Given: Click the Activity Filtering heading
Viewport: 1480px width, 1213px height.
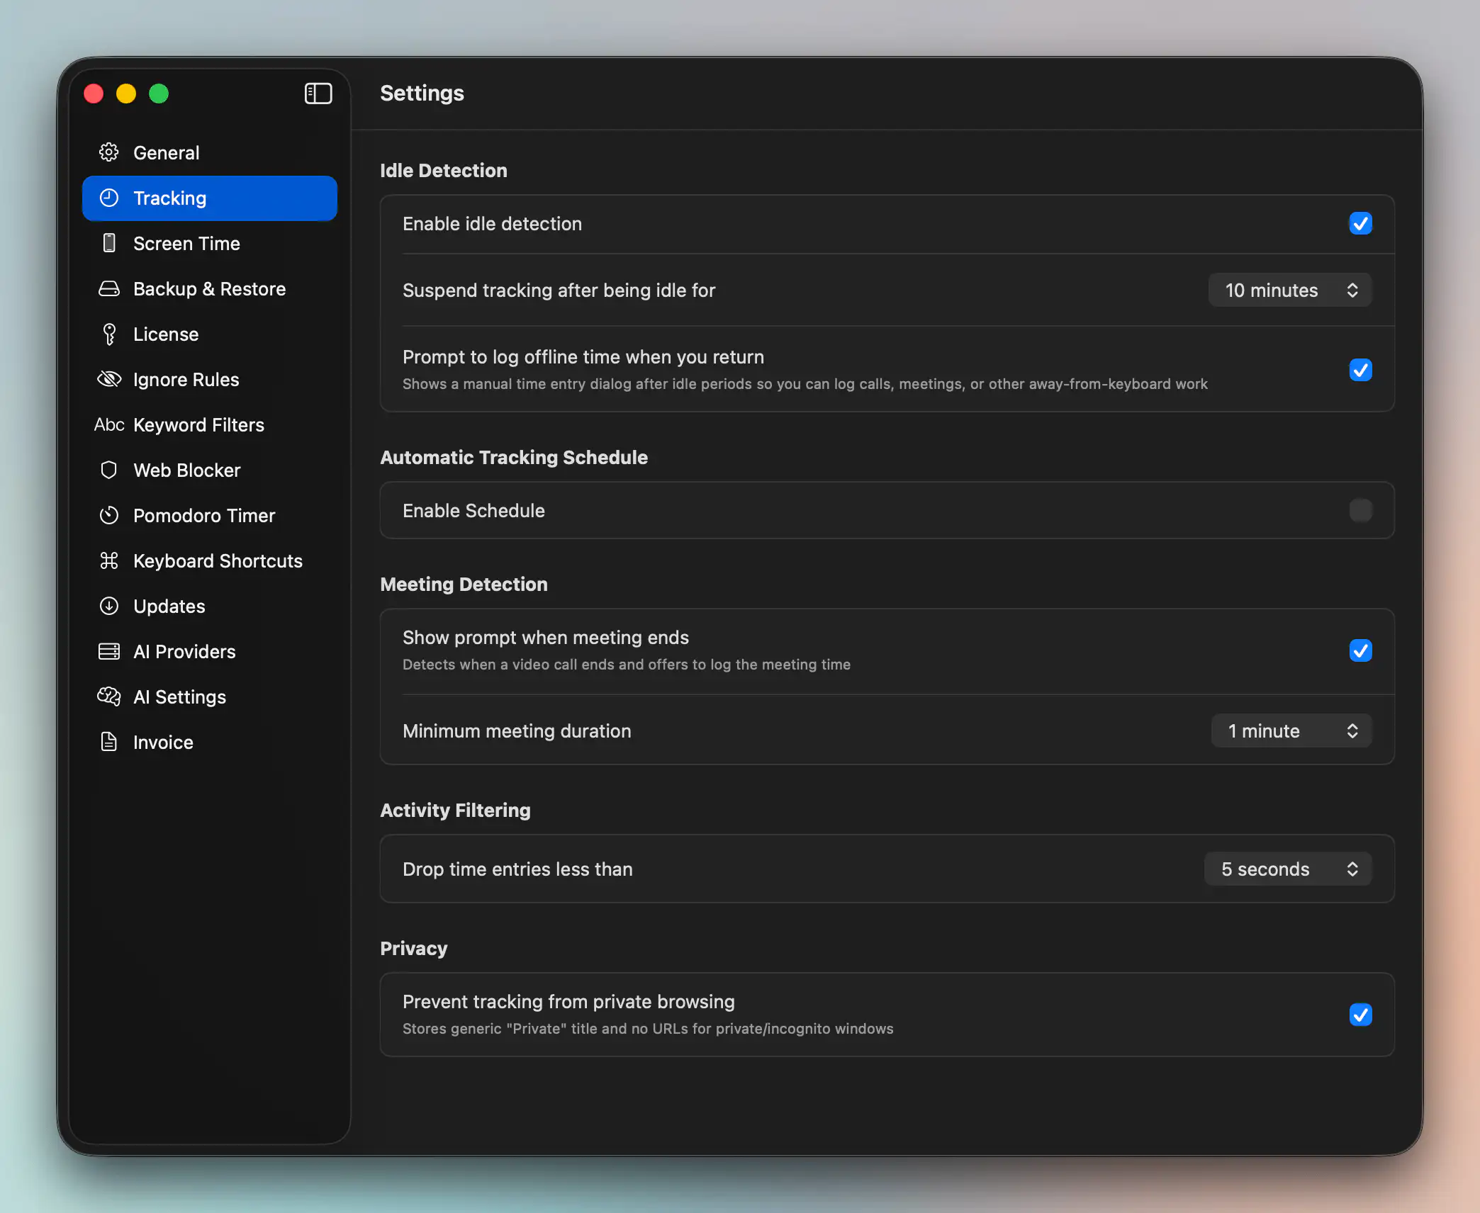Looking at the screenshot, I should (x=455, y=810).
